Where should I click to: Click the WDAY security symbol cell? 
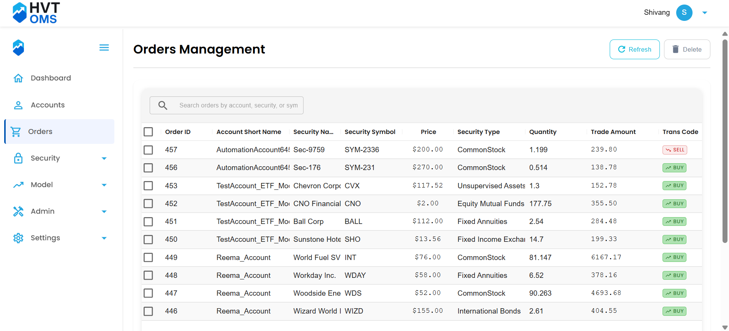pos(355,276)
